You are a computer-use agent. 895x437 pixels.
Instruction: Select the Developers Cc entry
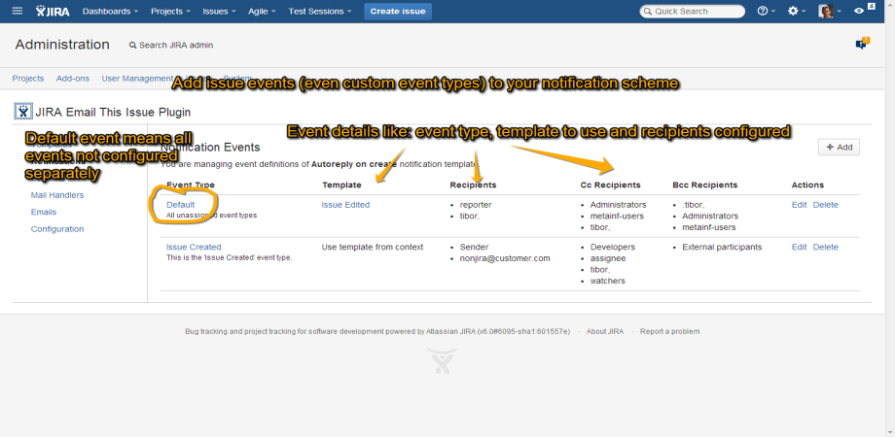click(613, 247)
